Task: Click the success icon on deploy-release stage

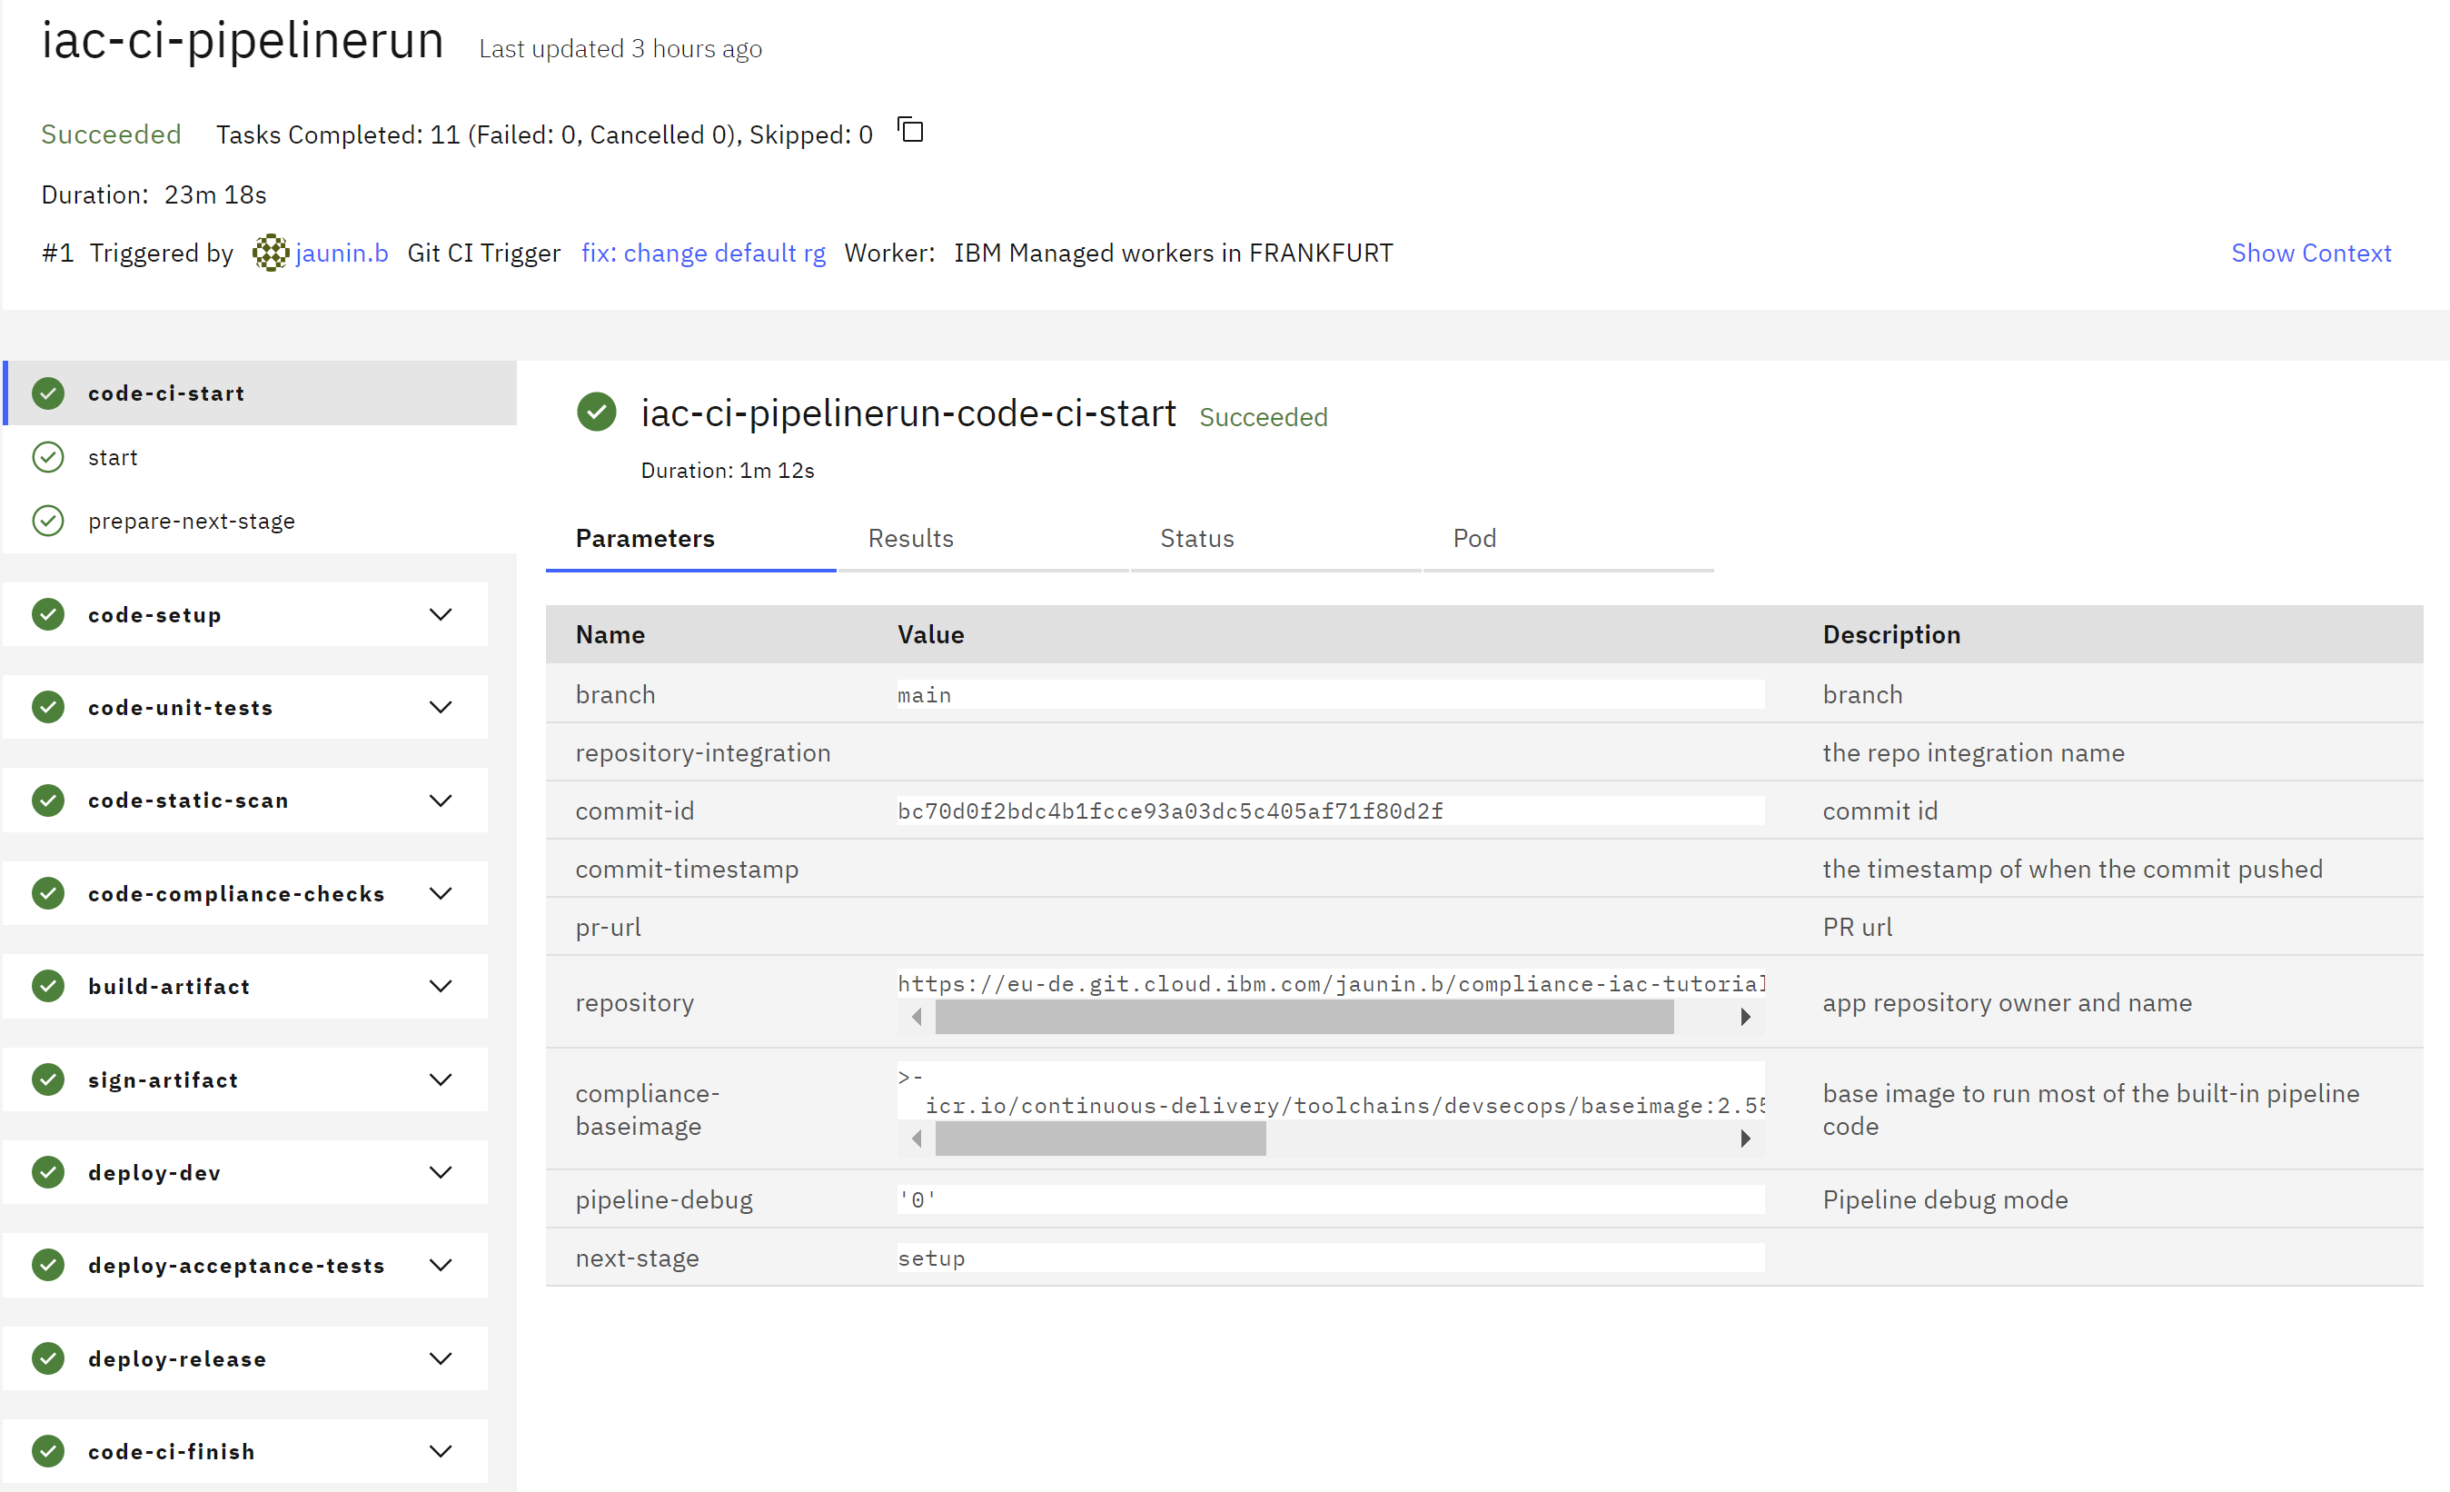Action: pos(48,1358)
